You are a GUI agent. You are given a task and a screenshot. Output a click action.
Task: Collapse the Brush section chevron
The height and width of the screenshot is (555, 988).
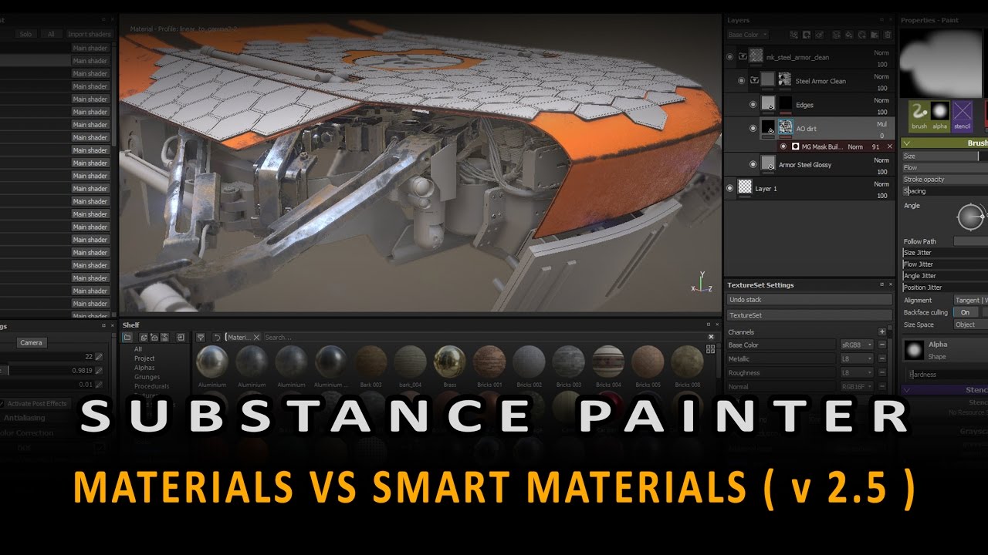[x=907, y=143]
